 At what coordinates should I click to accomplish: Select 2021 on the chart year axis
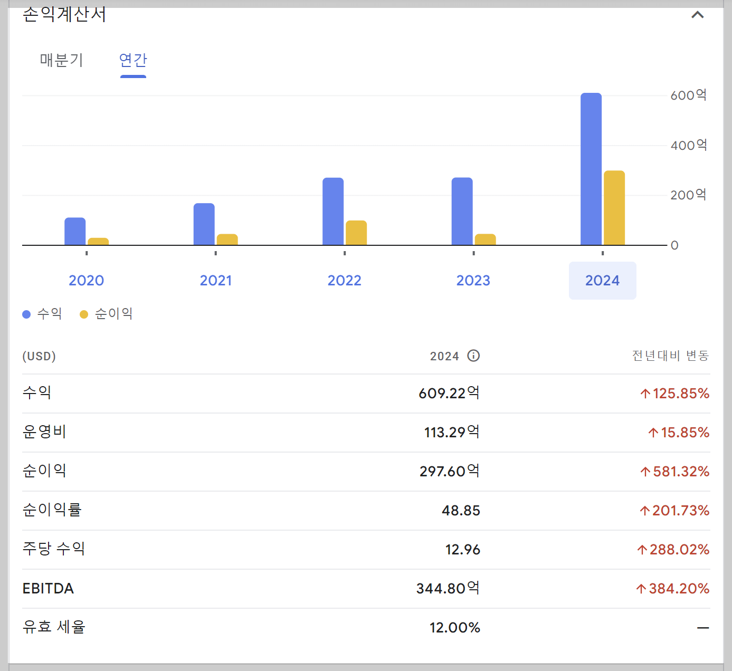(x=215, y=280)
